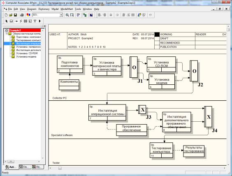Open the Help menu
This screenshot has height=176, width=232.
coord(97,9)
